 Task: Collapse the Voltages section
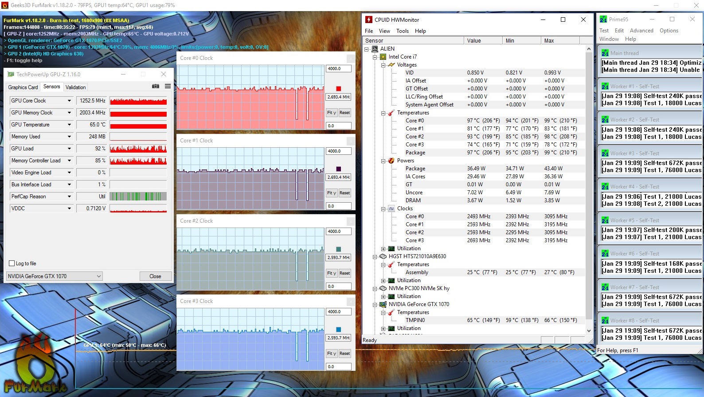(x=383, y=65)
